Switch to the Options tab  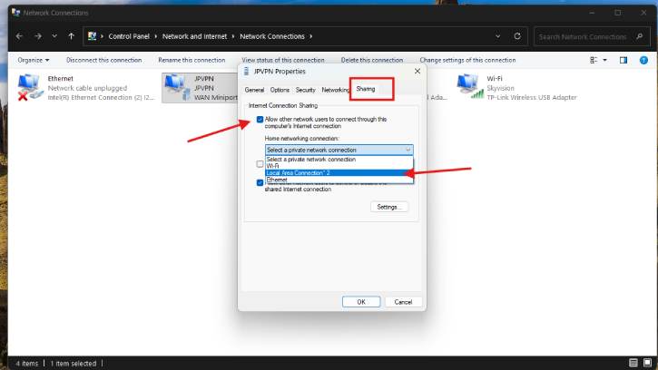(280, 90)
